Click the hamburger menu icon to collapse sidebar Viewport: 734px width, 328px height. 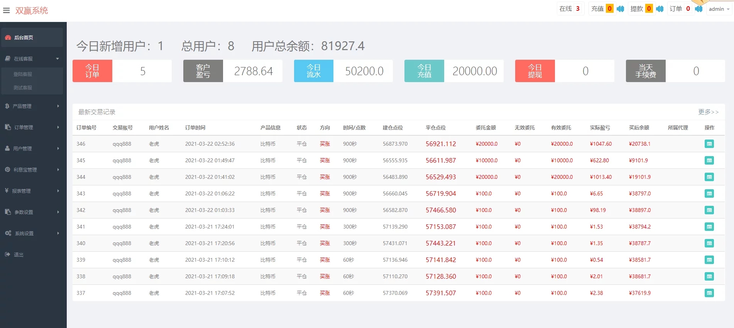point(6,10)
